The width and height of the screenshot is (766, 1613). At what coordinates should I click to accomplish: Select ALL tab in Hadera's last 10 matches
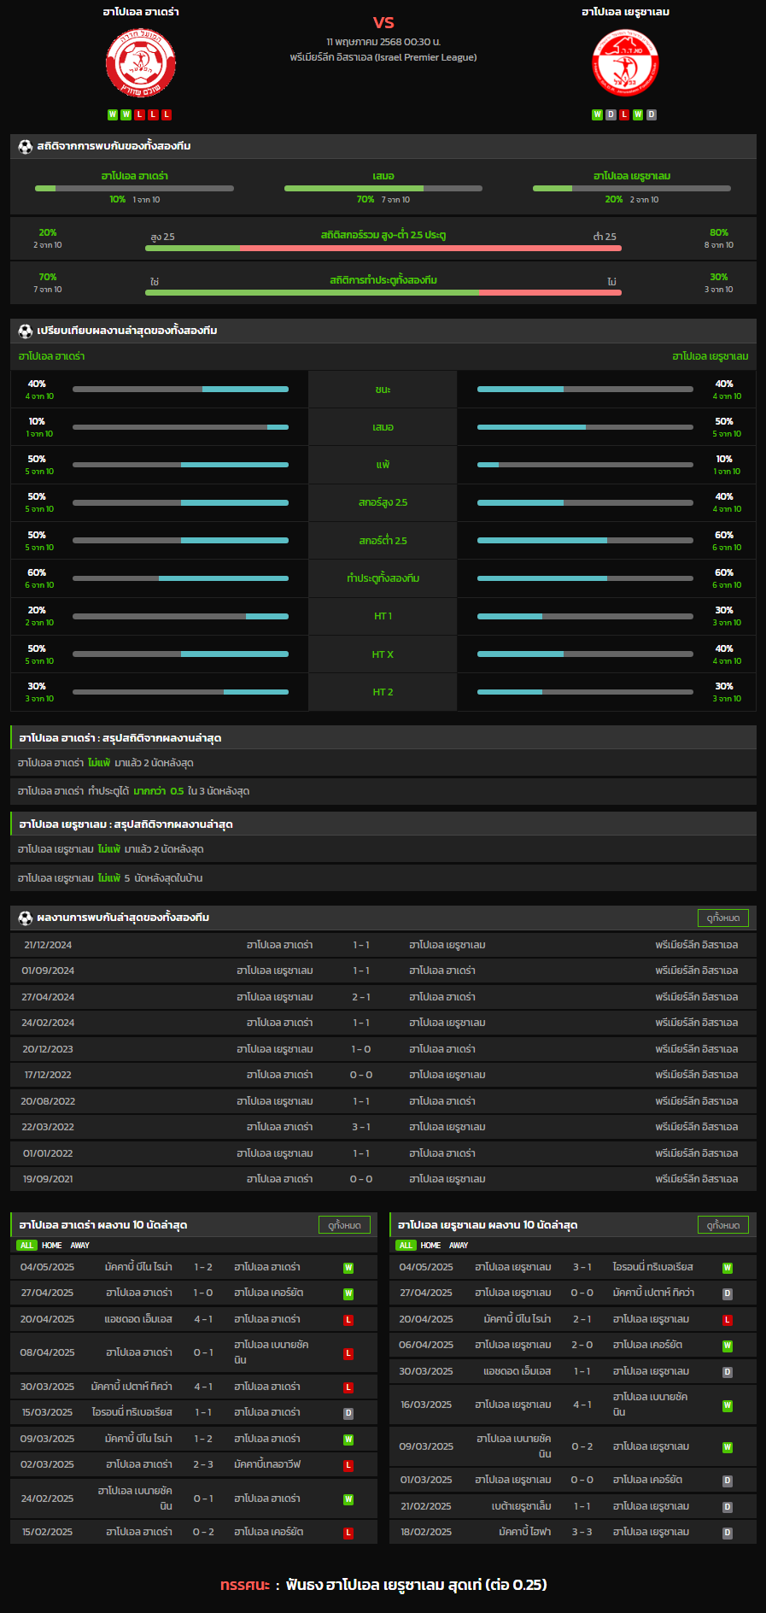pyautogui.click(x=26, y=1246)
